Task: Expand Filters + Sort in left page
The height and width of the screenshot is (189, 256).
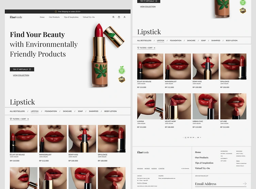Action: [19, 119]
